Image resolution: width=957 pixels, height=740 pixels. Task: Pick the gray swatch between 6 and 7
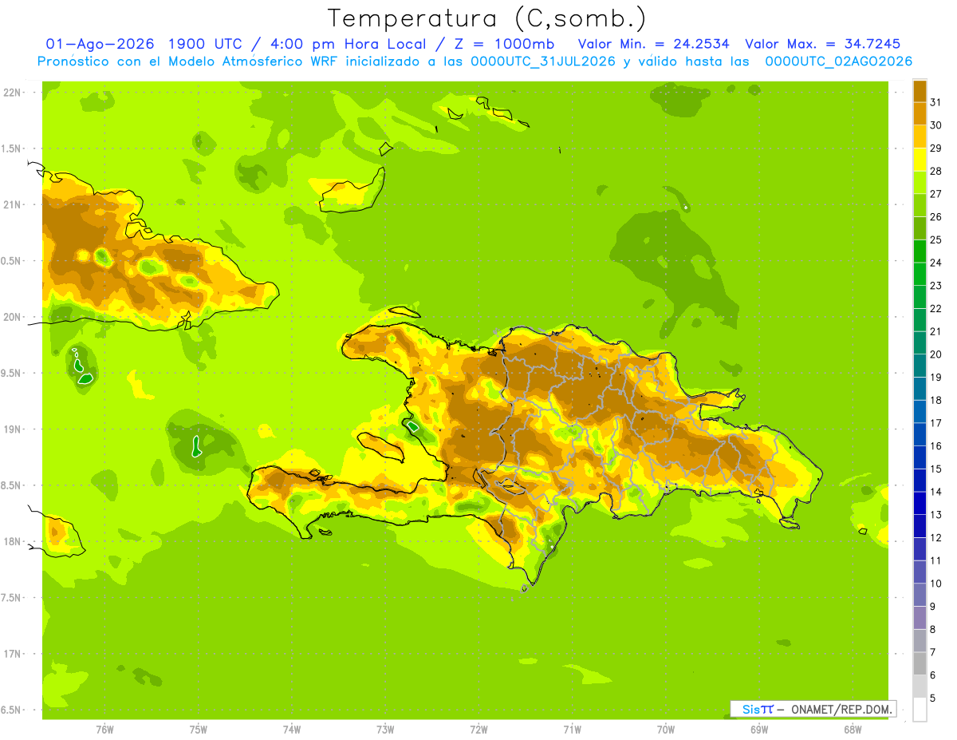tap(920, 663)
